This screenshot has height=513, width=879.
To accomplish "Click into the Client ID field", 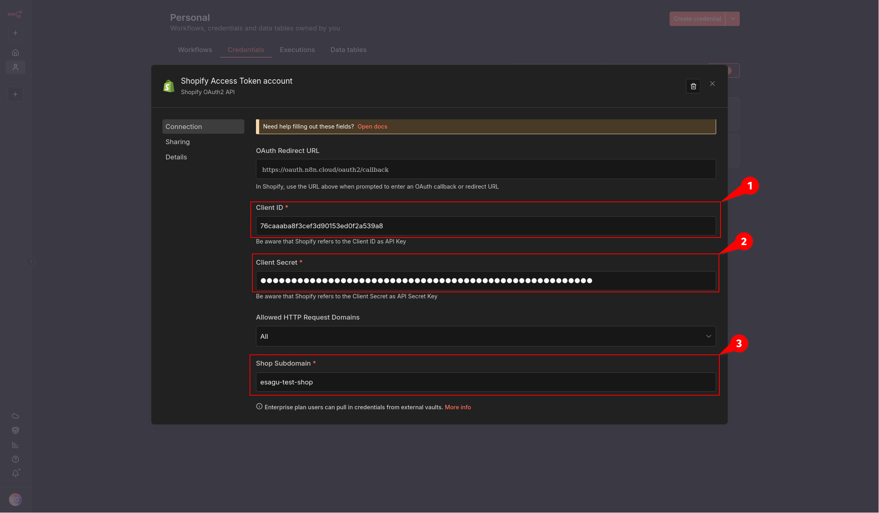I will (486, 226).
